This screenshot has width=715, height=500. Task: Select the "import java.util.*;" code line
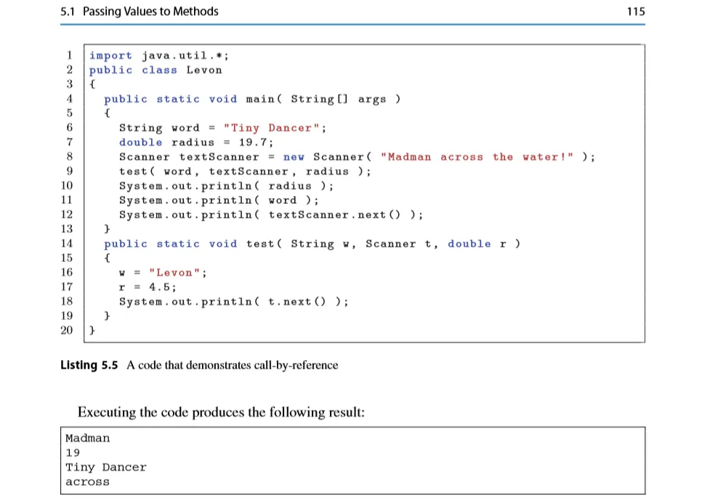[160, 56]
